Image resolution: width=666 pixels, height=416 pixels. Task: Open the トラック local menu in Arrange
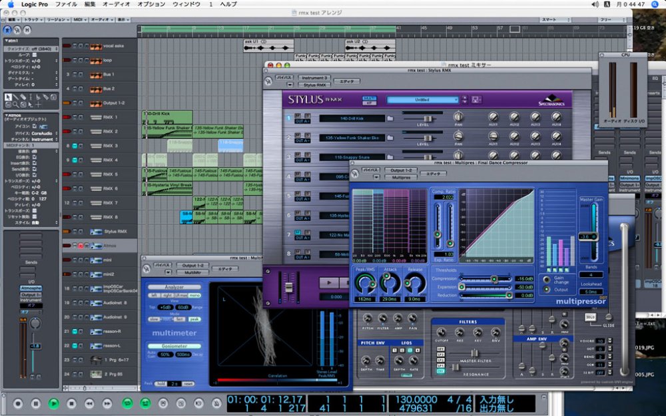tap(32, 20)
